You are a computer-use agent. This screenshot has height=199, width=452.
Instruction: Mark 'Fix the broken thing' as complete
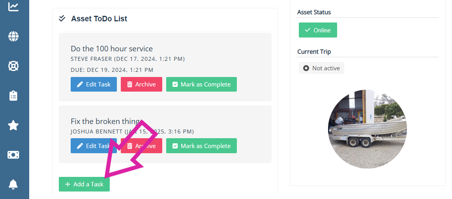tap(201, 146)
